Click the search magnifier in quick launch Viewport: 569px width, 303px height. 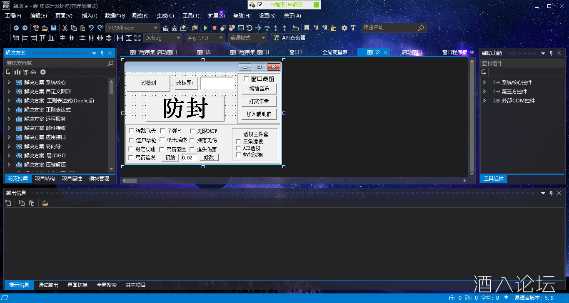point(421,28)
